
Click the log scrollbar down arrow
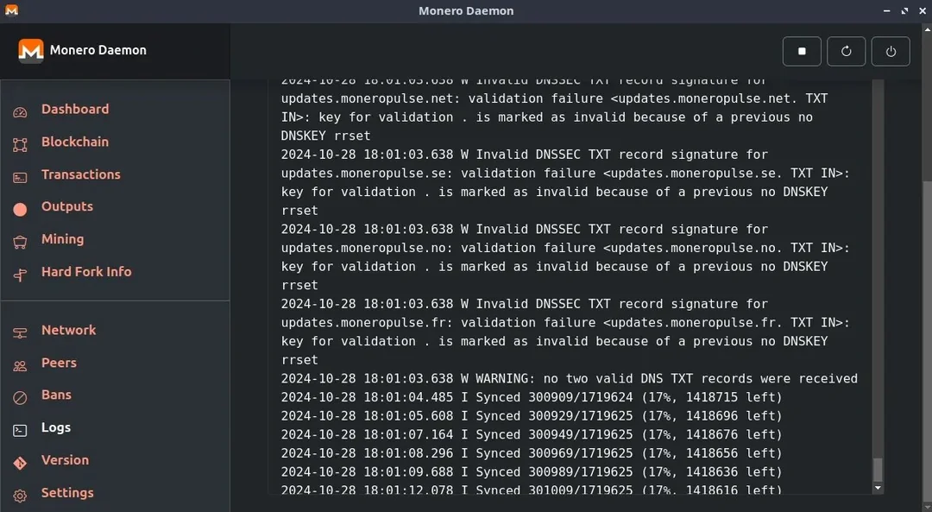point(878,488)
